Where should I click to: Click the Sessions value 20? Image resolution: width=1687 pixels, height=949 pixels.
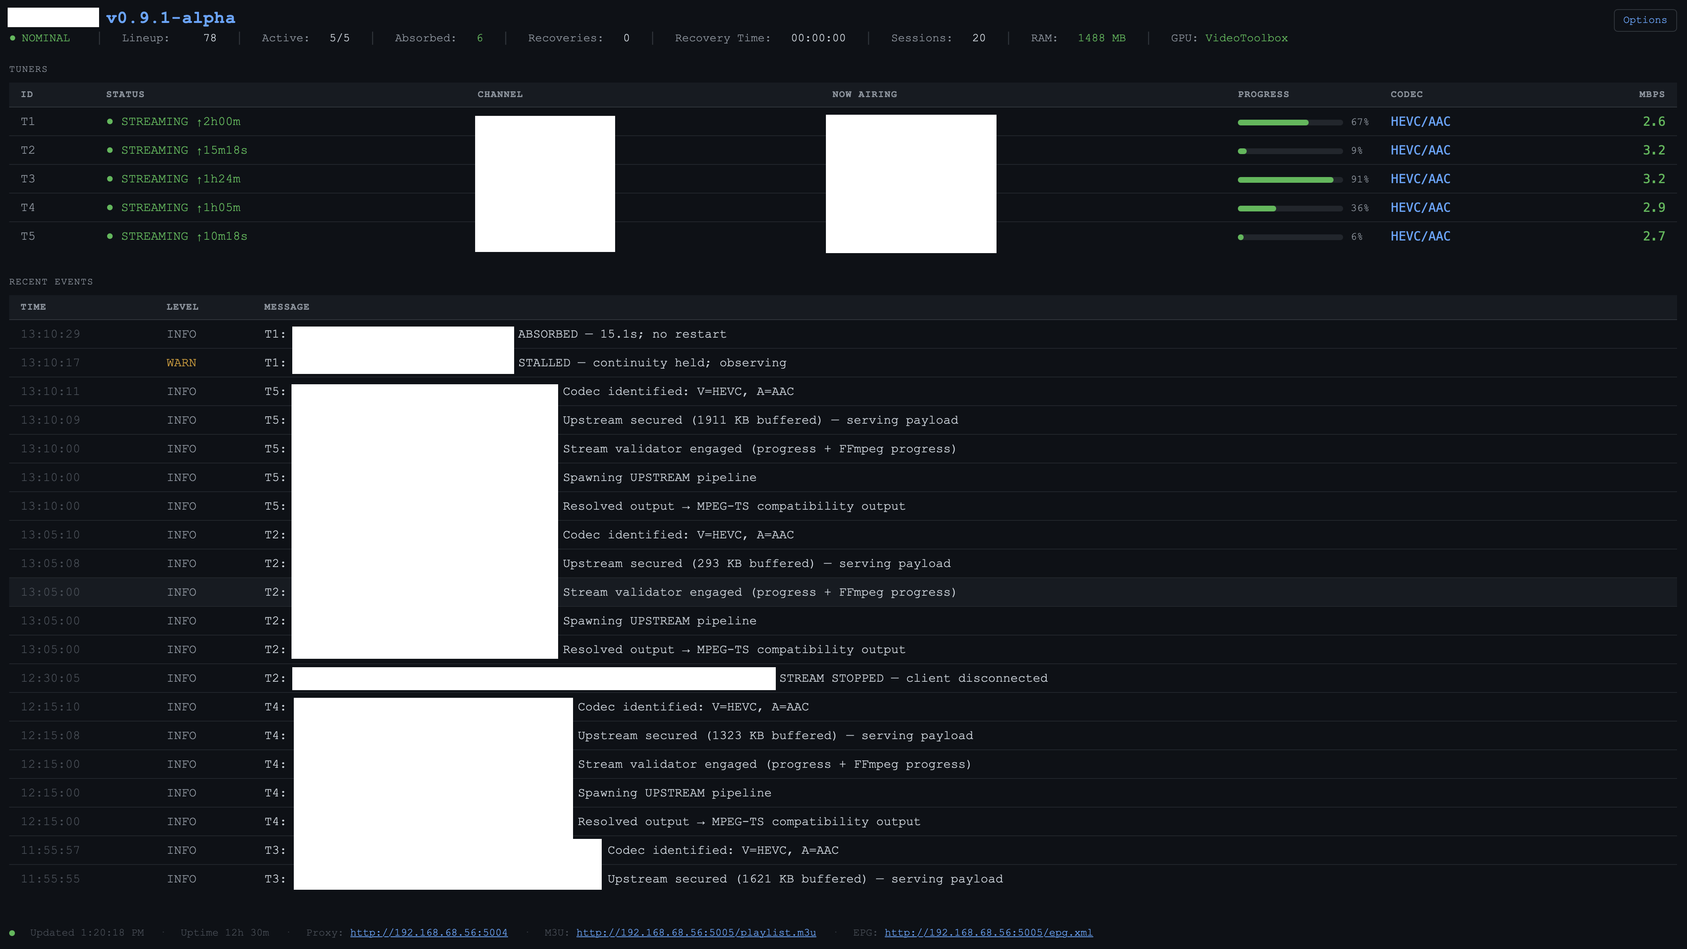coord(979,38)
